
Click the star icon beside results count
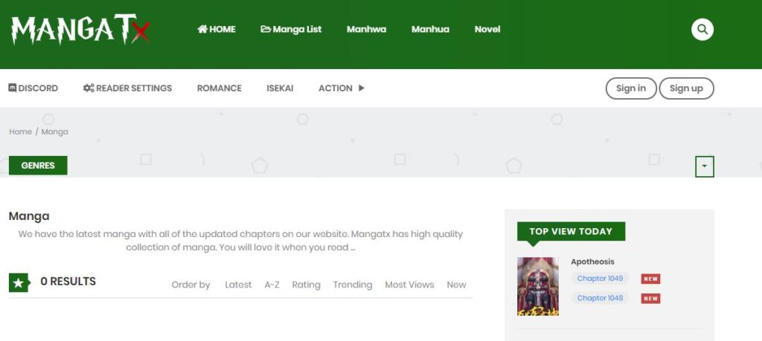click(19, 282)
